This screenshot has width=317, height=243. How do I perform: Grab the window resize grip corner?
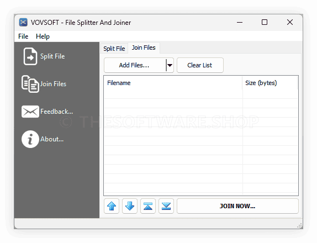tap(300, 226)
